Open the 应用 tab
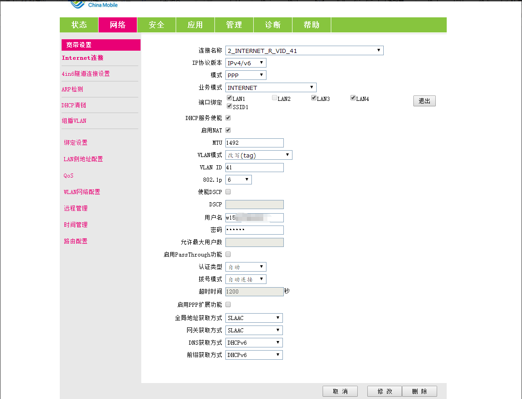This screenshot has height=399, width=522. [195, 25]
